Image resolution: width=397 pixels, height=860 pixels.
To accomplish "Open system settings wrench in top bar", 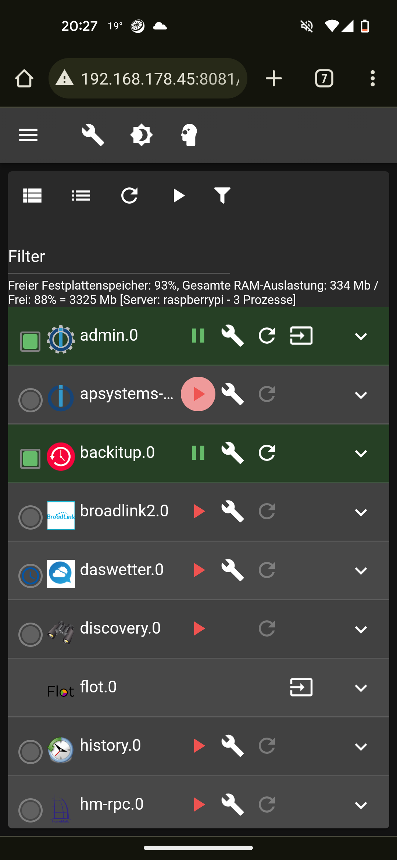I will coord(93,135).
